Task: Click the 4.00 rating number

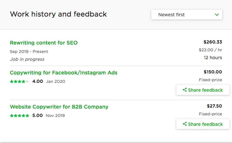Action: 37,81
